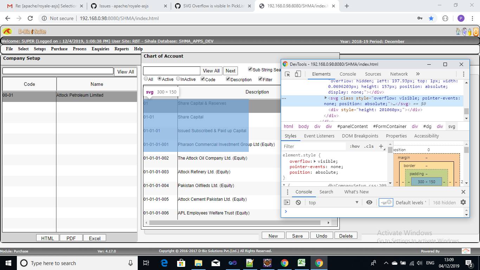Select the Active radio button

(x=160, y=79)
